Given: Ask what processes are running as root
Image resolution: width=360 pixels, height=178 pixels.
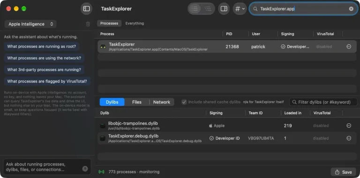Looking at the screenshot, I should click(x=42, y=46).
